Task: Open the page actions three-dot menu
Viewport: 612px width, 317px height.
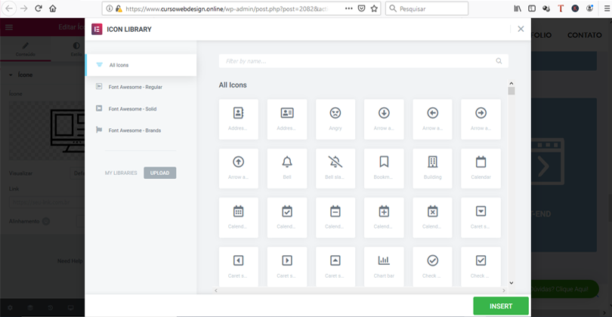Action: click(x=348, y=8)
